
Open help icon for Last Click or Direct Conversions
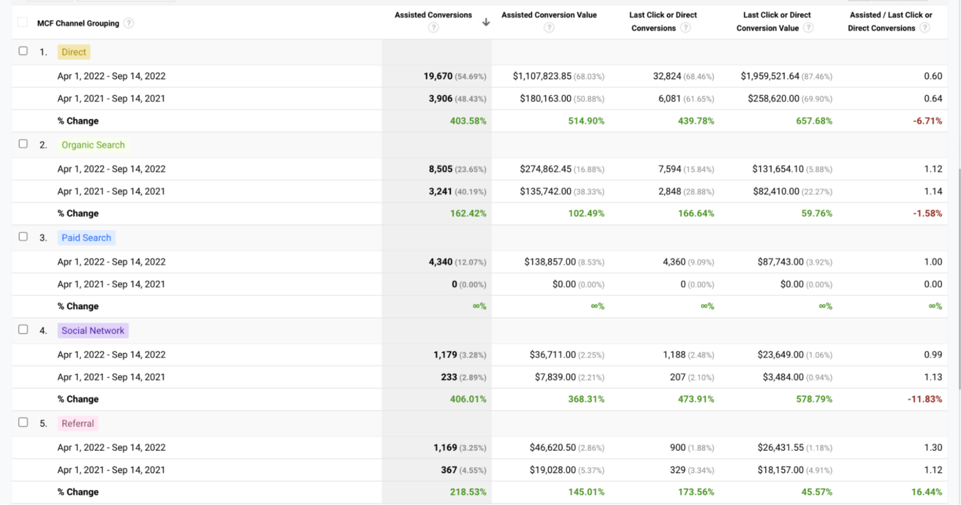(686, 28)
